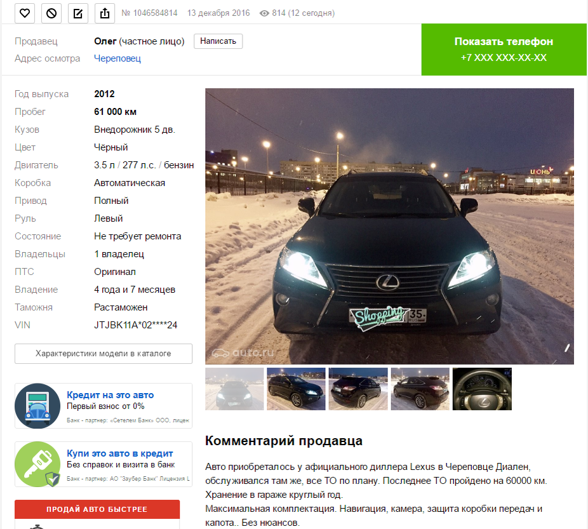Click seller name Олег
Image resolution: width=588 pixels, height=529 pixels.
[x=105, y=41]
